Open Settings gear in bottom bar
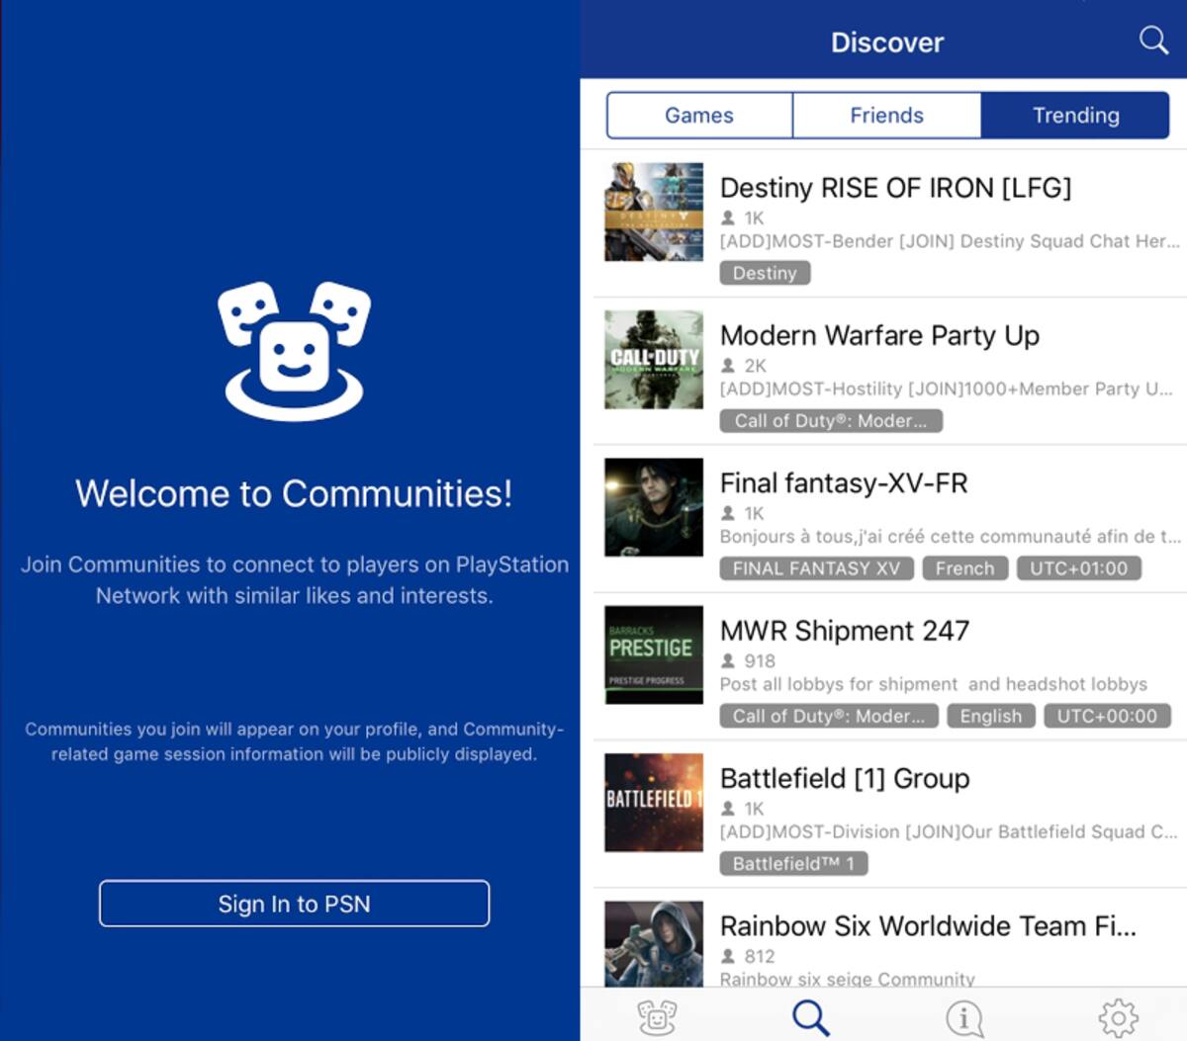The width and height of the screenshot is (1187, 1041). pyautogui.click(x=1118, y=1017)
